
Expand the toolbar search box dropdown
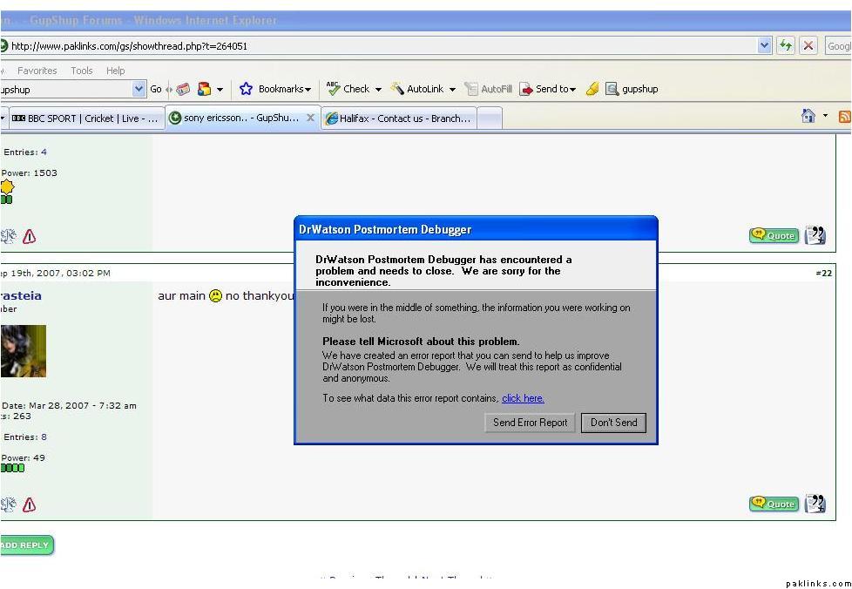139,89
